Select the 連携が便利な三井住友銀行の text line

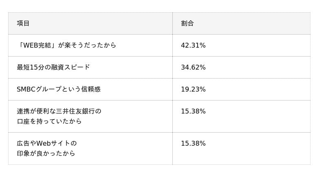click(59, 111)
